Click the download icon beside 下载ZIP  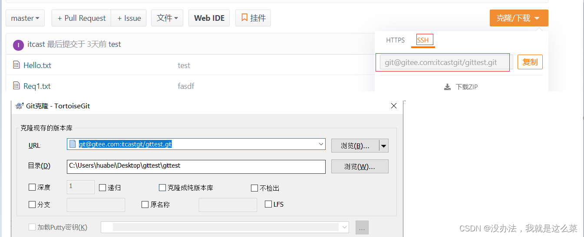point(447,87)
